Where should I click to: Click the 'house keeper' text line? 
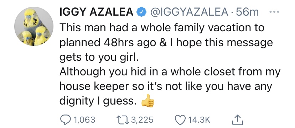(x=166, y=87)
